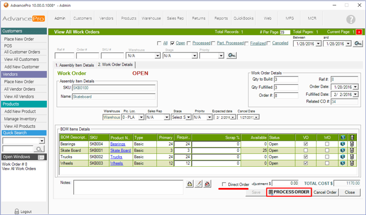Switch to the Assembly Item Details tab
This screenshot has width=366, height=215.
74,65
